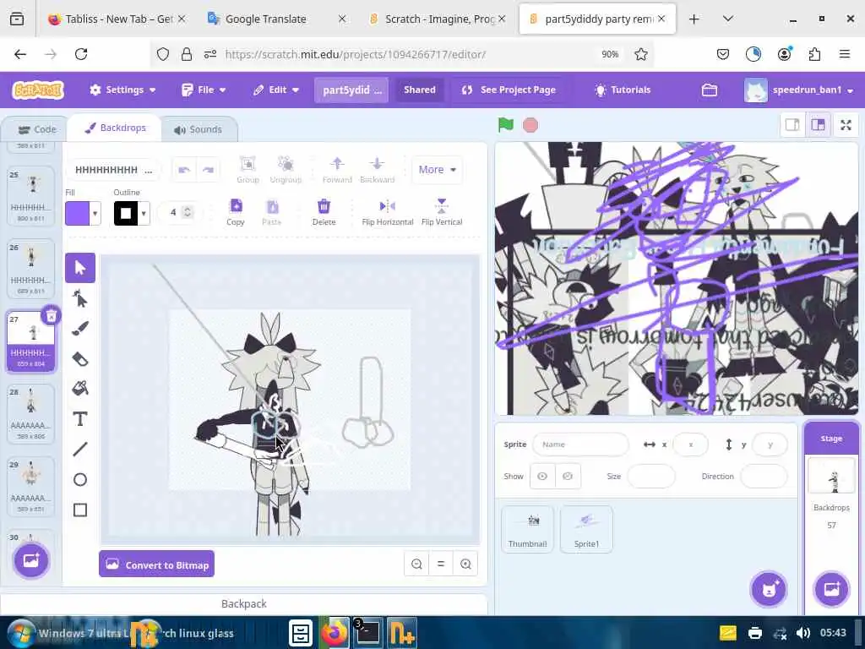Click the Convert to Bitmap button
Image resolution: width=865 pixels, height=649 pixels.
(x=156, y=564)
